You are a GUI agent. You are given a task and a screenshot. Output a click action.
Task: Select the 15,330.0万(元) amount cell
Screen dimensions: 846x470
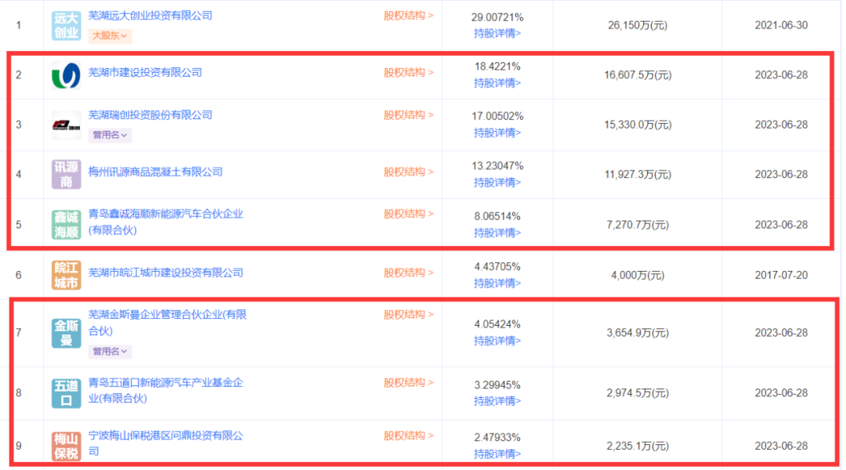[x=637, y=125]
